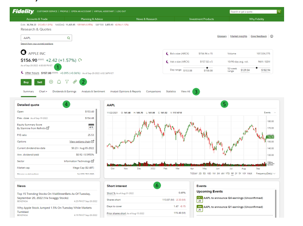Open Accounts & Trade menu
This screenshot has height=226, width=303.
point(37,19)
